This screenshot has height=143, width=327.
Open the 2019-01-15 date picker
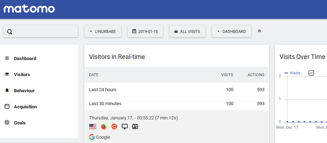(x=145, y=31)
